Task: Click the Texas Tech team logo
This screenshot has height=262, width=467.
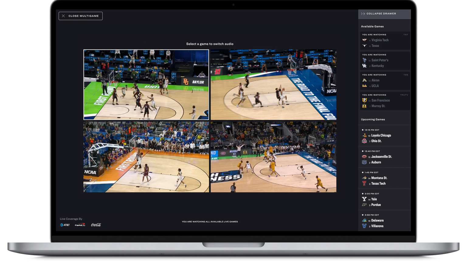Action: point(364,183)
